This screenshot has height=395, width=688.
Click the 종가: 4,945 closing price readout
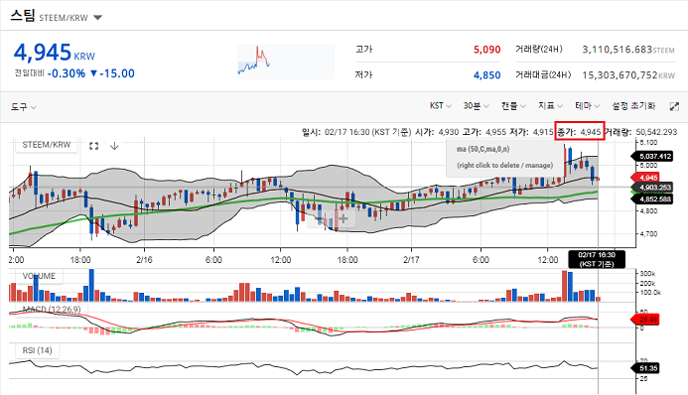click(x=579, y=132)
